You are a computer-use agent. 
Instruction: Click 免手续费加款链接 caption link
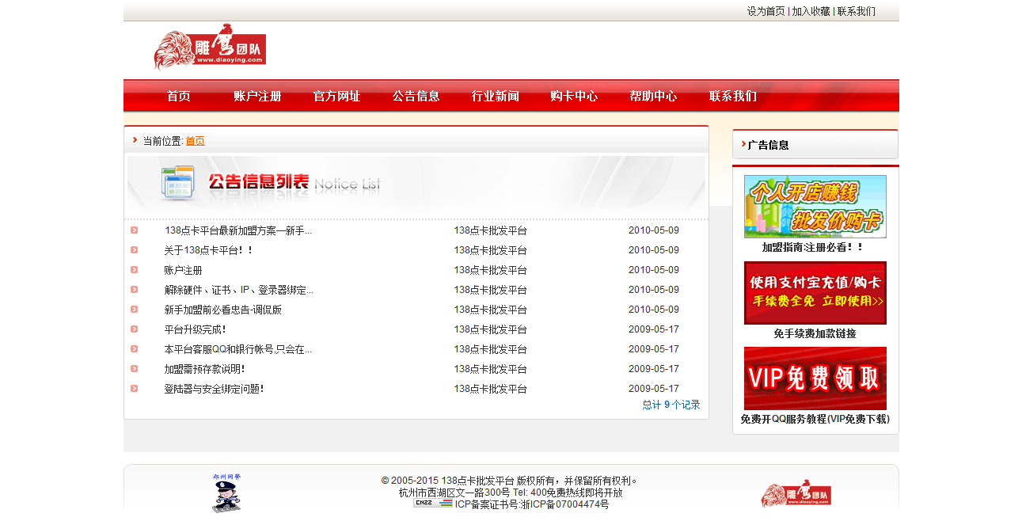click(815, 333)
